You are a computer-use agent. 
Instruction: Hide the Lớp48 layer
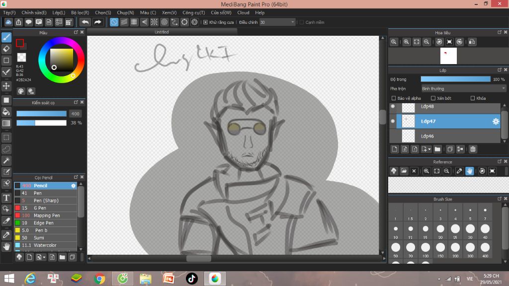point(393,106)
